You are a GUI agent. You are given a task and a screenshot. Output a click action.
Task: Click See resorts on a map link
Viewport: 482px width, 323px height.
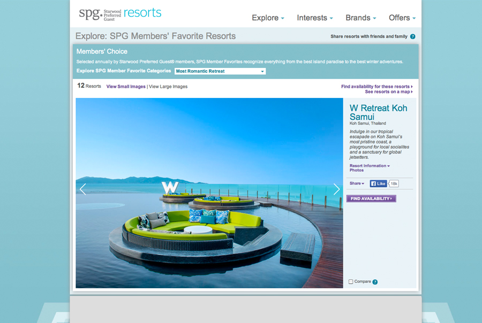point(388,92)
